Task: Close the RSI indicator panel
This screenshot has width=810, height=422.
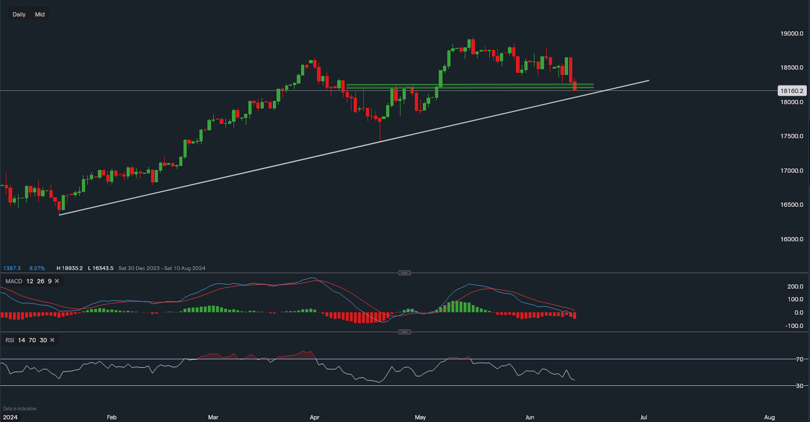Action: point(52,340)
